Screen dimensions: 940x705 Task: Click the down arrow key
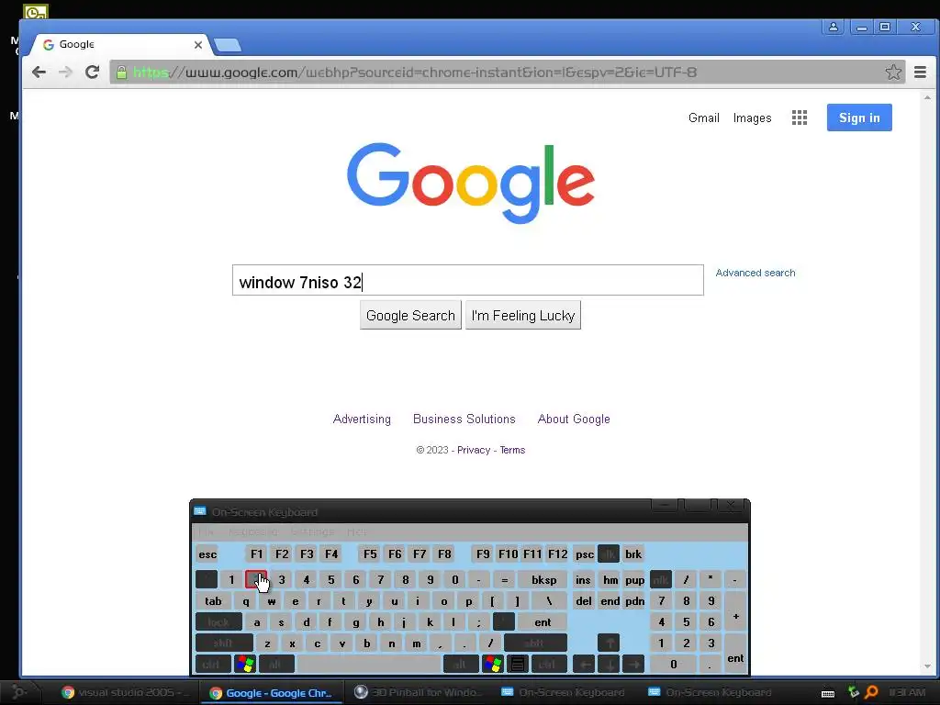609,665
